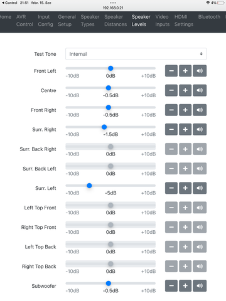Go to the Bluetooth tab
226x301 pixels.
(209, 17)
